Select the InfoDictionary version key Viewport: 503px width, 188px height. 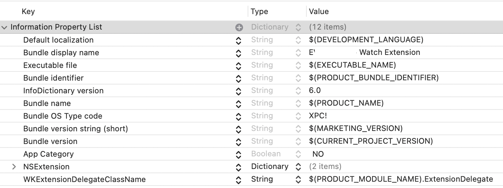(x=63, y=91)
